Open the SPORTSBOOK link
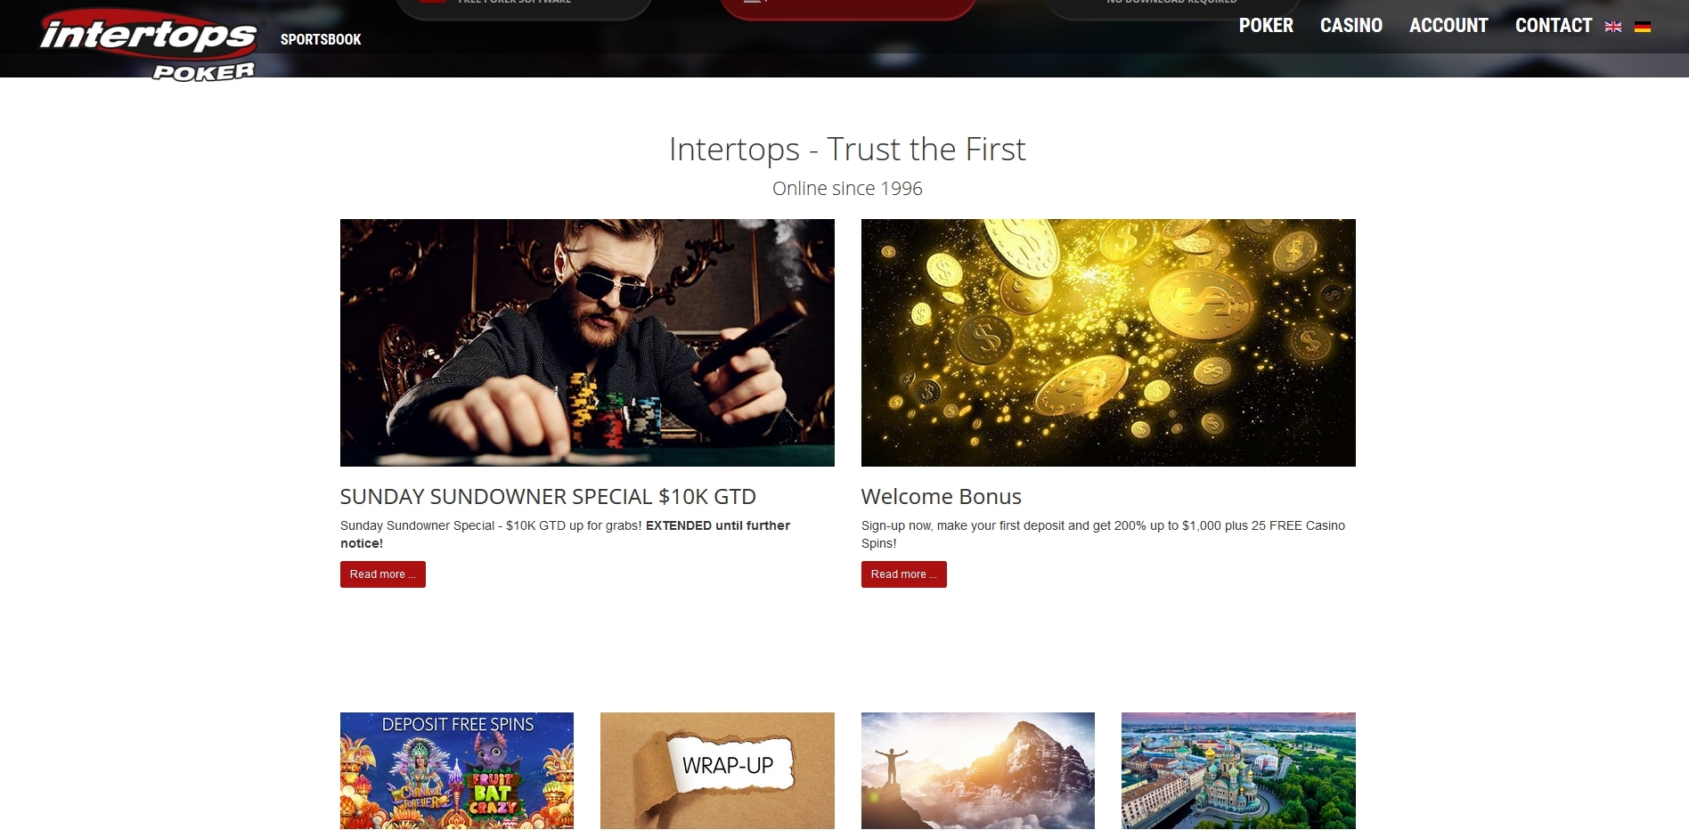This screenshot has width=1689, height=838. (x=321, y=39)
